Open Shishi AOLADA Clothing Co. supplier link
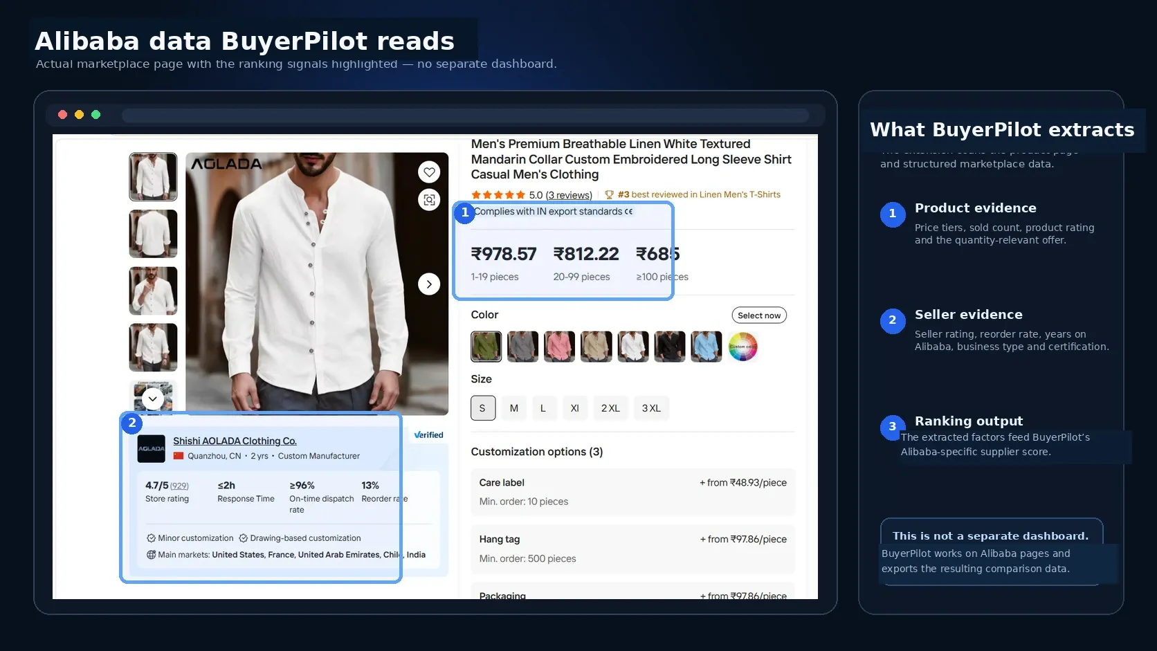 235,441
